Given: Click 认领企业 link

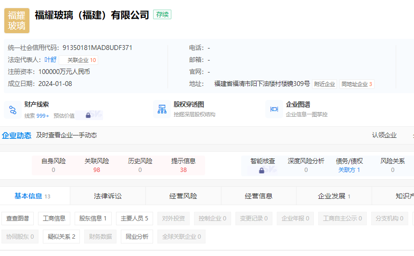Looking at the screenshot, I should pyautogui.click(x=384, y=135).
